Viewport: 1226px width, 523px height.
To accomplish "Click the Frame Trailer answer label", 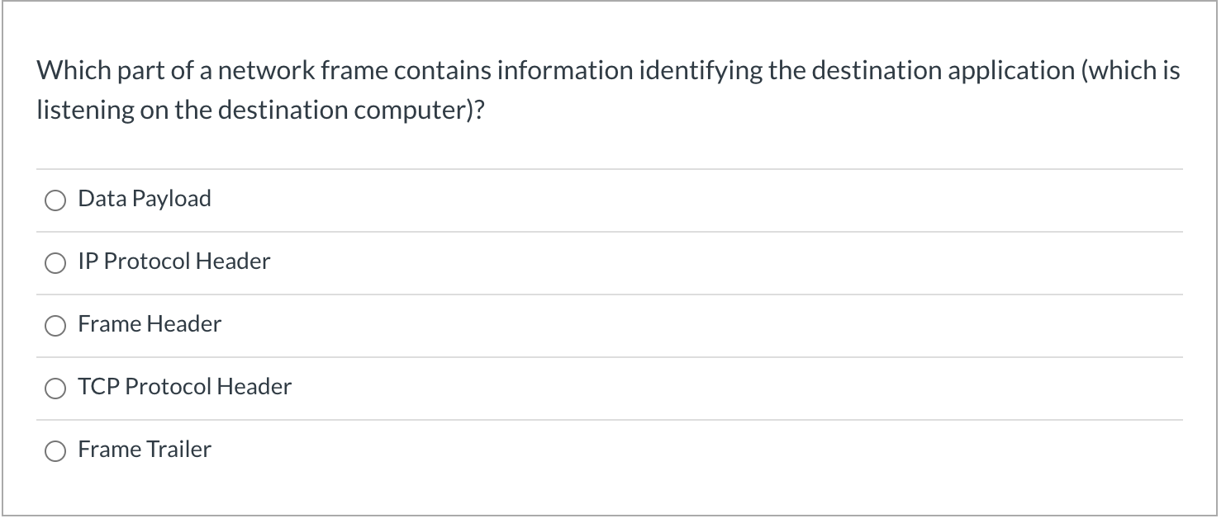I will coord(144,450).
